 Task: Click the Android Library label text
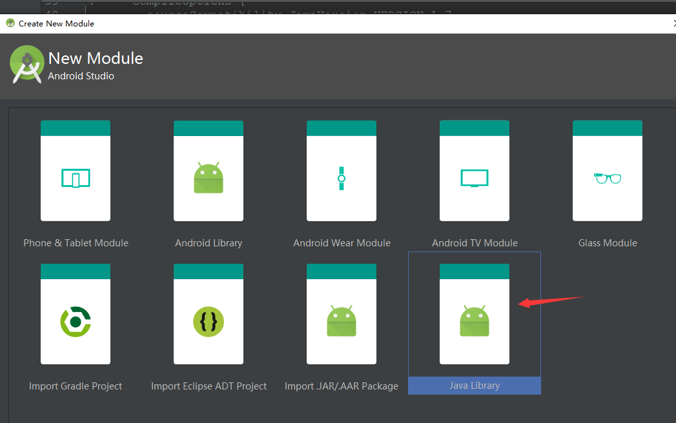point(209,243)
